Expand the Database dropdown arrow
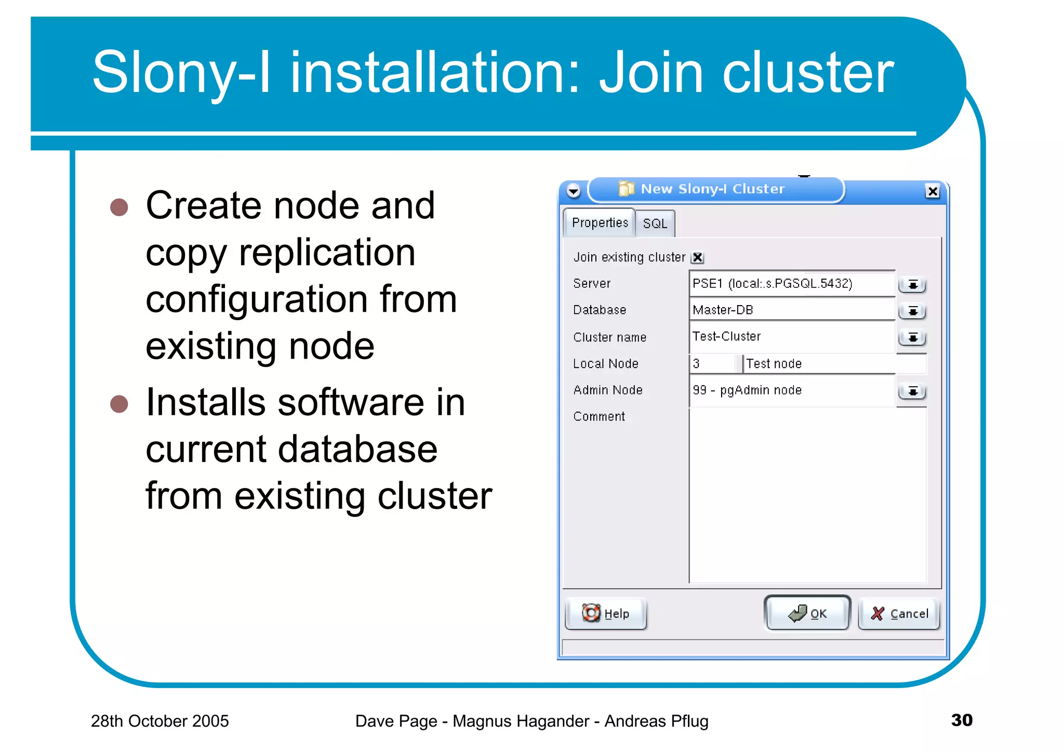The height and width of the screenshot is (752, 1064). pos(912,311)
